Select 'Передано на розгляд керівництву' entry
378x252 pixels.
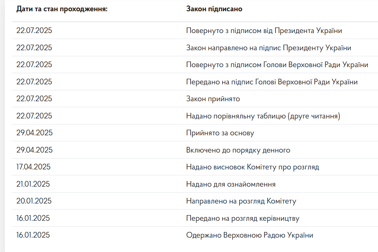click(243, 218)
